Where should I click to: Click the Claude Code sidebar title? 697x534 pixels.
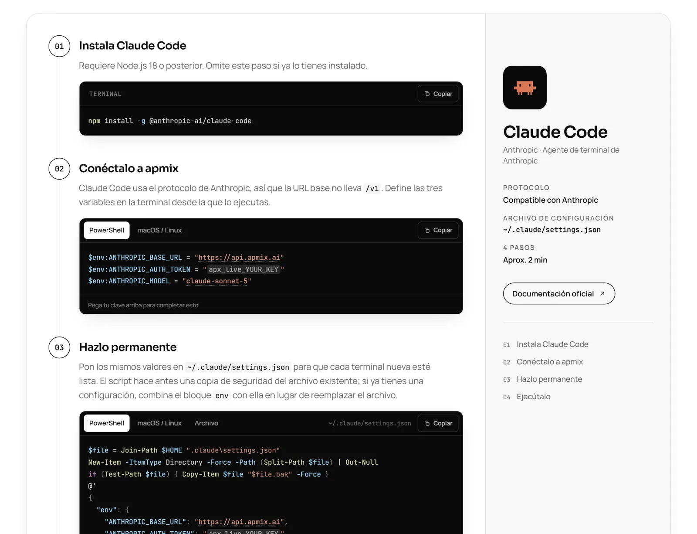coord(555,132)
